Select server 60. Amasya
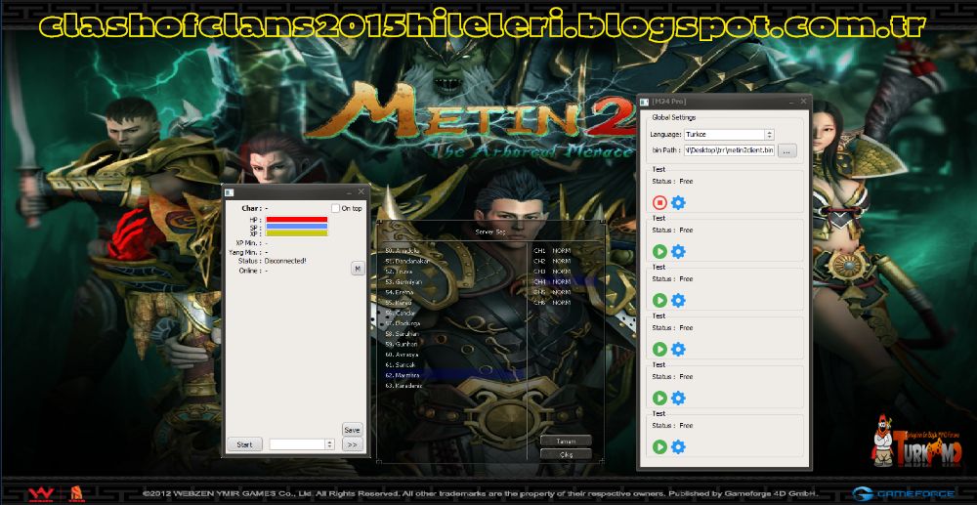This screenshot has width=977, height=505. (402, 355)
